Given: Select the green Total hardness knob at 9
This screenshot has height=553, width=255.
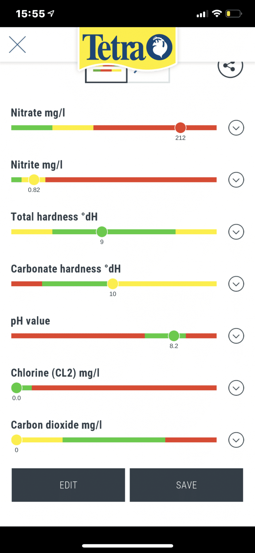Looking at the screenshot, I should click(x=102, y=232).
